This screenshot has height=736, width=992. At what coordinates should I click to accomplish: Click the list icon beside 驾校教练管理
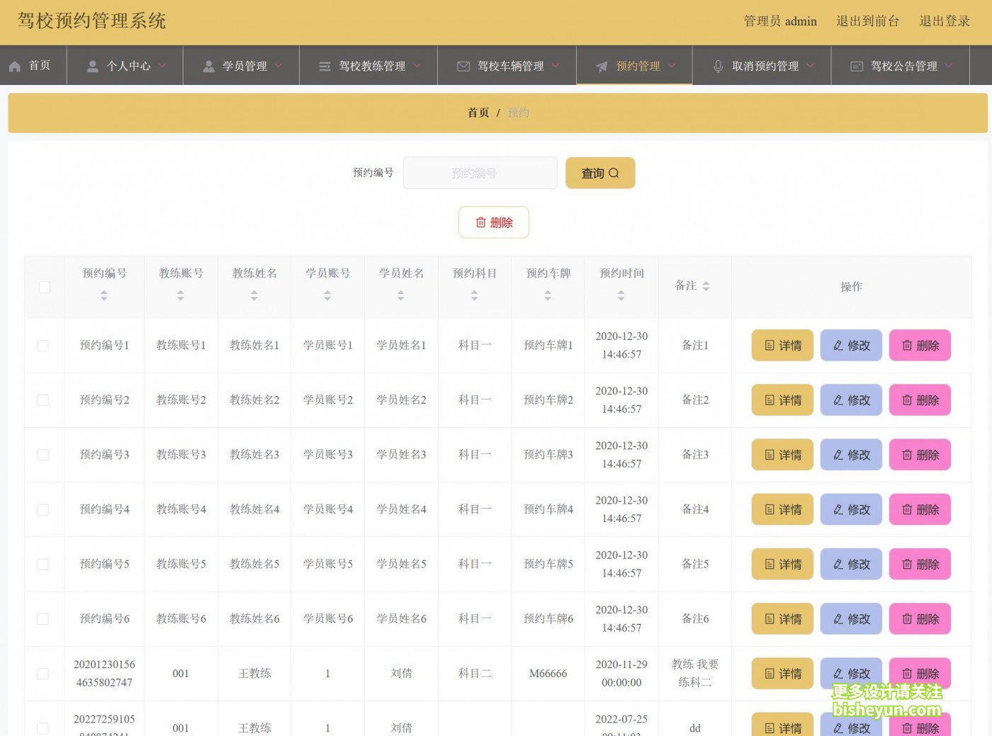click(x=325, y=66)
